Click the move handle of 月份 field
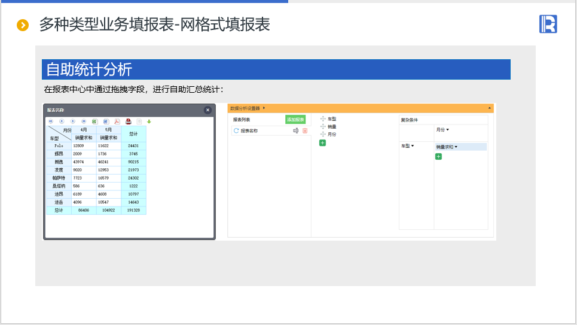This screenshot has height=325, width=577. 323,134
